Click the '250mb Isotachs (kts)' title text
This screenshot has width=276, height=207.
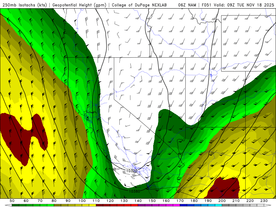click(24, 5)
